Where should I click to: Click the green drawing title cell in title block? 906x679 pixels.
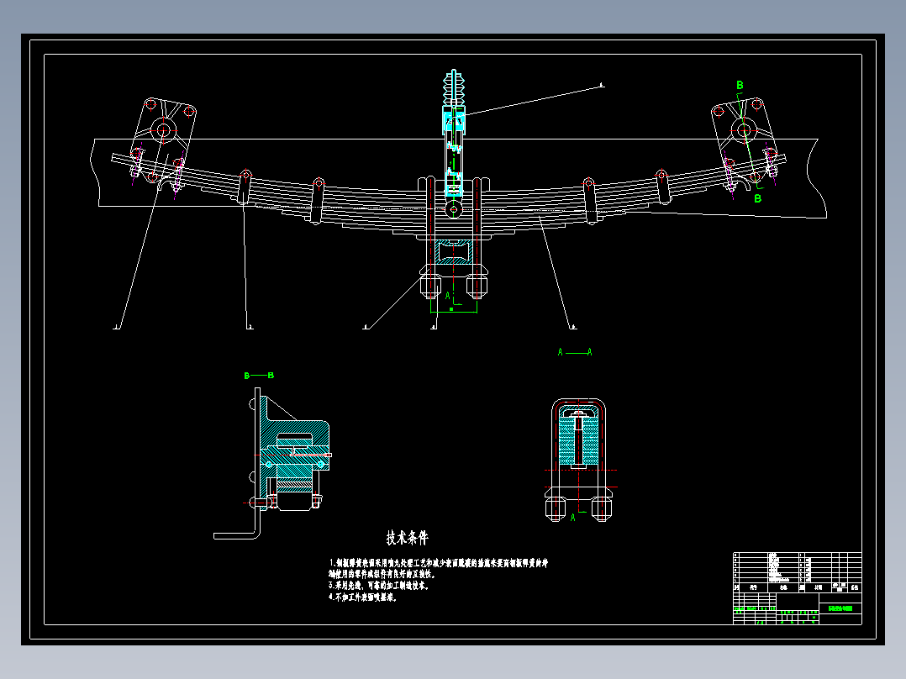tap(840, 608)
